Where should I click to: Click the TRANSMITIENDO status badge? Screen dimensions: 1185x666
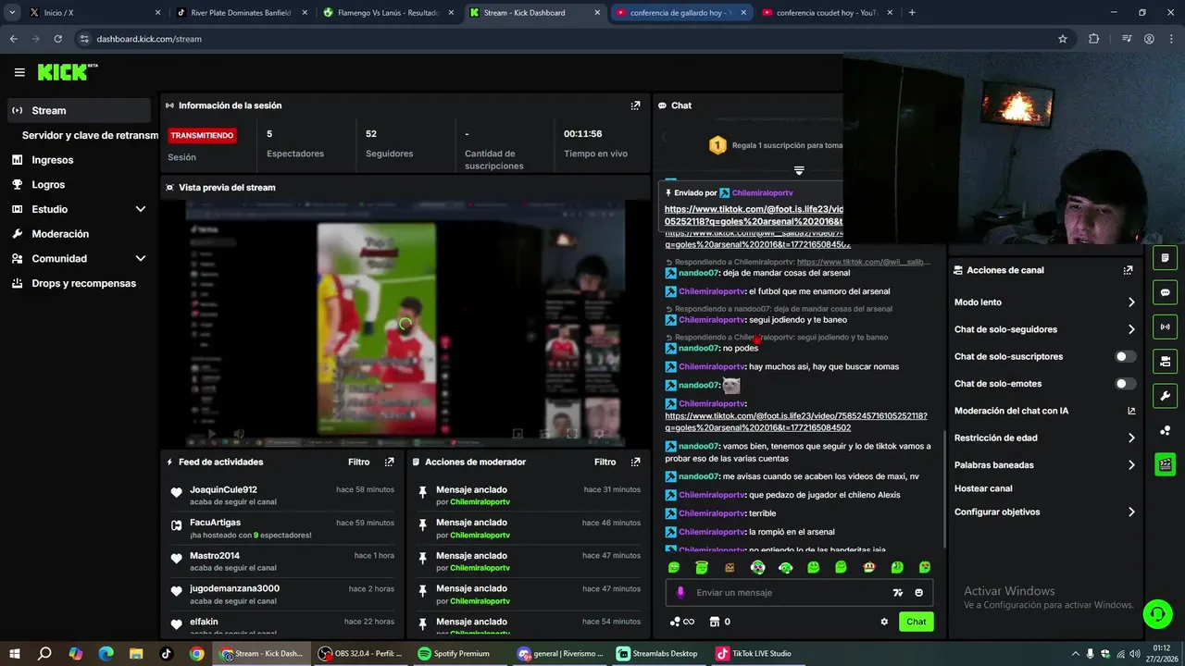(202, 135)
